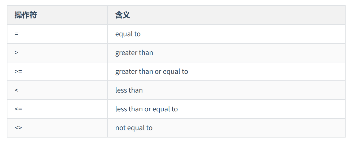Click 'less than or equal to' text
Viewport: 353px width, 146px height.
tap(146, 109)
